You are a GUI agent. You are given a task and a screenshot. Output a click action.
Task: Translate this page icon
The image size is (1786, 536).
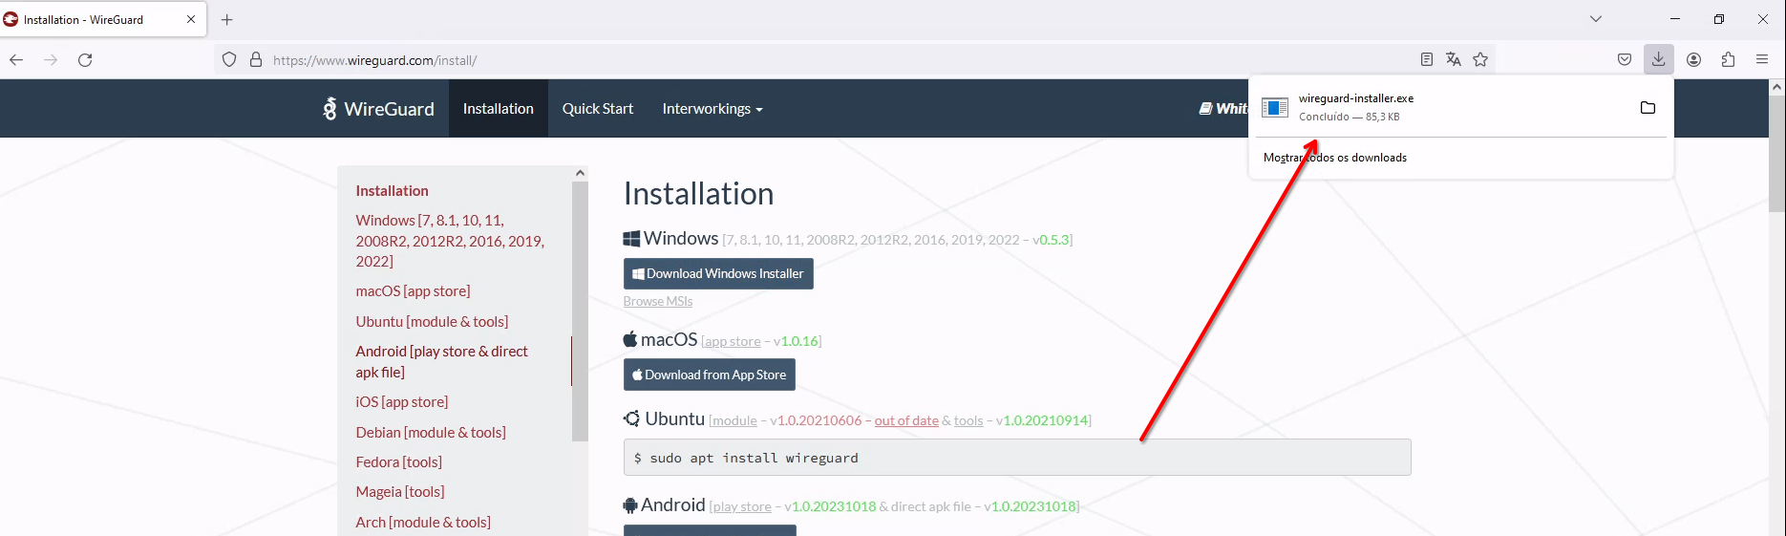[x=1454, y=59]
